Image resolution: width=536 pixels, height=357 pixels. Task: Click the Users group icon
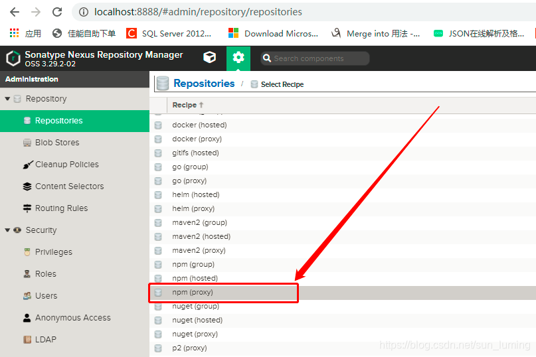pyautogui.click(x=27, y=295)
